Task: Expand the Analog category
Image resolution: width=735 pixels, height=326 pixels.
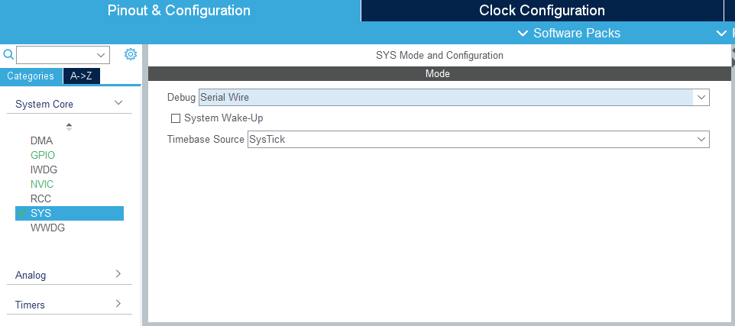Action: pyautogui.click(x=118, y=273)
